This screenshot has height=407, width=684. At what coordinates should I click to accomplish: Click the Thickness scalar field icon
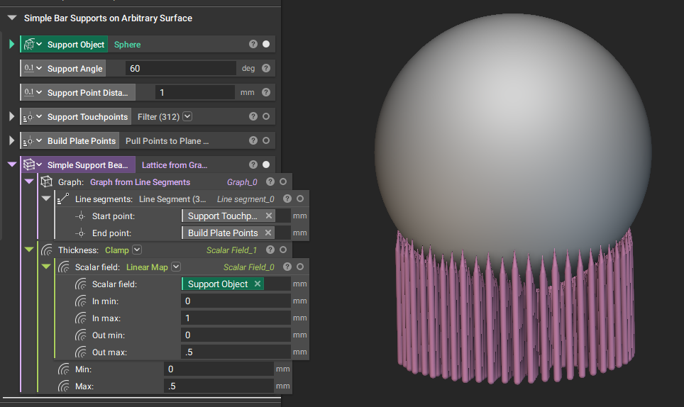click(47, 250)
